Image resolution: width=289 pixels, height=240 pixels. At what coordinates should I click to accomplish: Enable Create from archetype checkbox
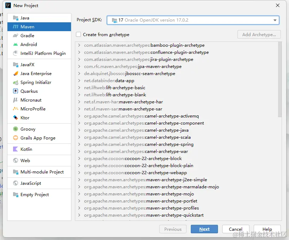tap(78, 35)
